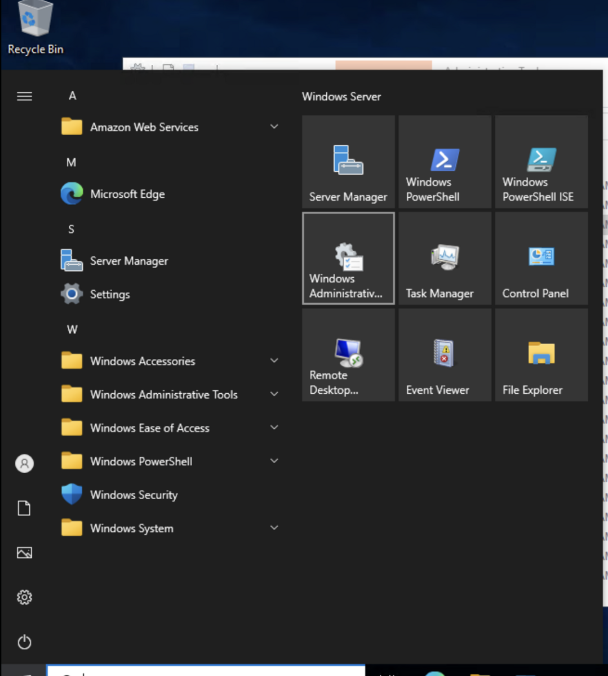The image size is (608, 676).
Task: Expand the Start menu hamburger button
Action: point(24,96)
